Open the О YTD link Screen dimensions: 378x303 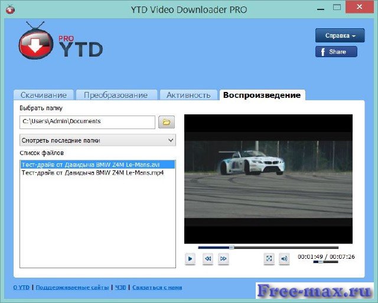[21, 287]
